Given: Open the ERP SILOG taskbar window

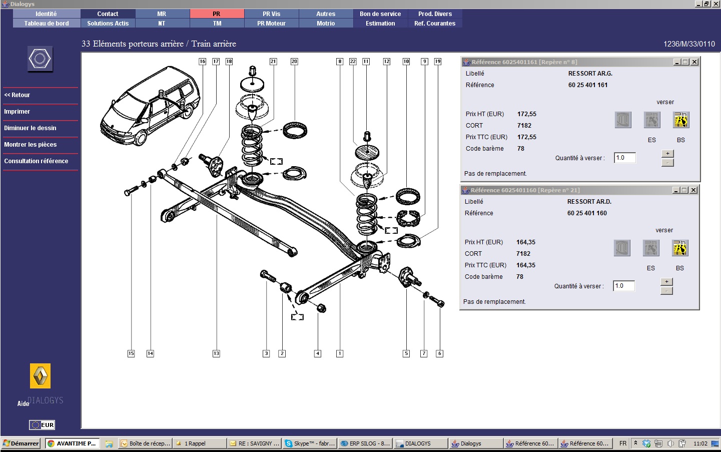Looking at the screenshot, I should click(365, 443).
